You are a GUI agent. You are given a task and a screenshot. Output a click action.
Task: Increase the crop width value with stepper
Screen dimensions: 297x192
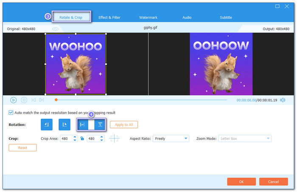point(75,137)
